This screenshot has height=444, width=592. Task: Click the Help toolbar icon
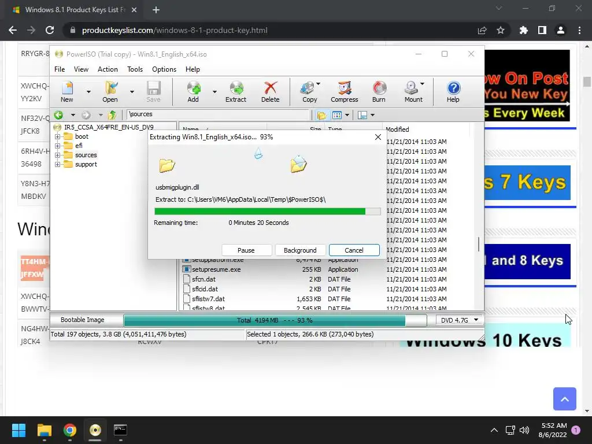pyautogui.click(x=453, y=92)
